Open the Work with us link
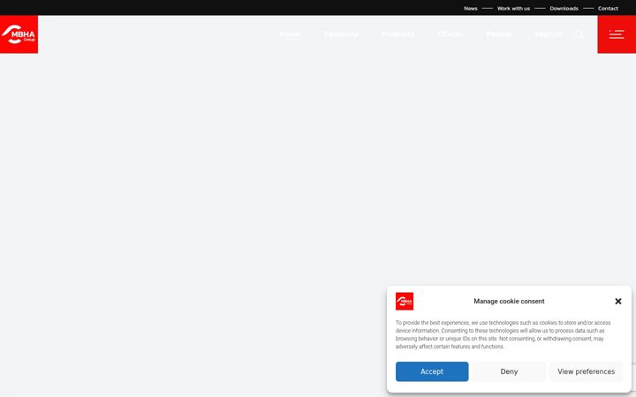This screenshot has height=397, width=636. pyautogui.click(x=513, y=8)
